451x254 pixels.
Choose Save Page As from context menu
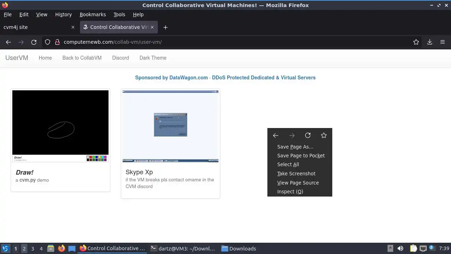(299, 147)
